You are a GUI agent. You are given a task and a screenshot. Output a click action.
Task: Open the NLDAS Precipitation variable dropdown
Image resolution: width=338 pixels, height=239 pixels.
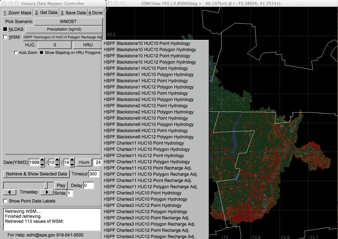tap(64, 29)
